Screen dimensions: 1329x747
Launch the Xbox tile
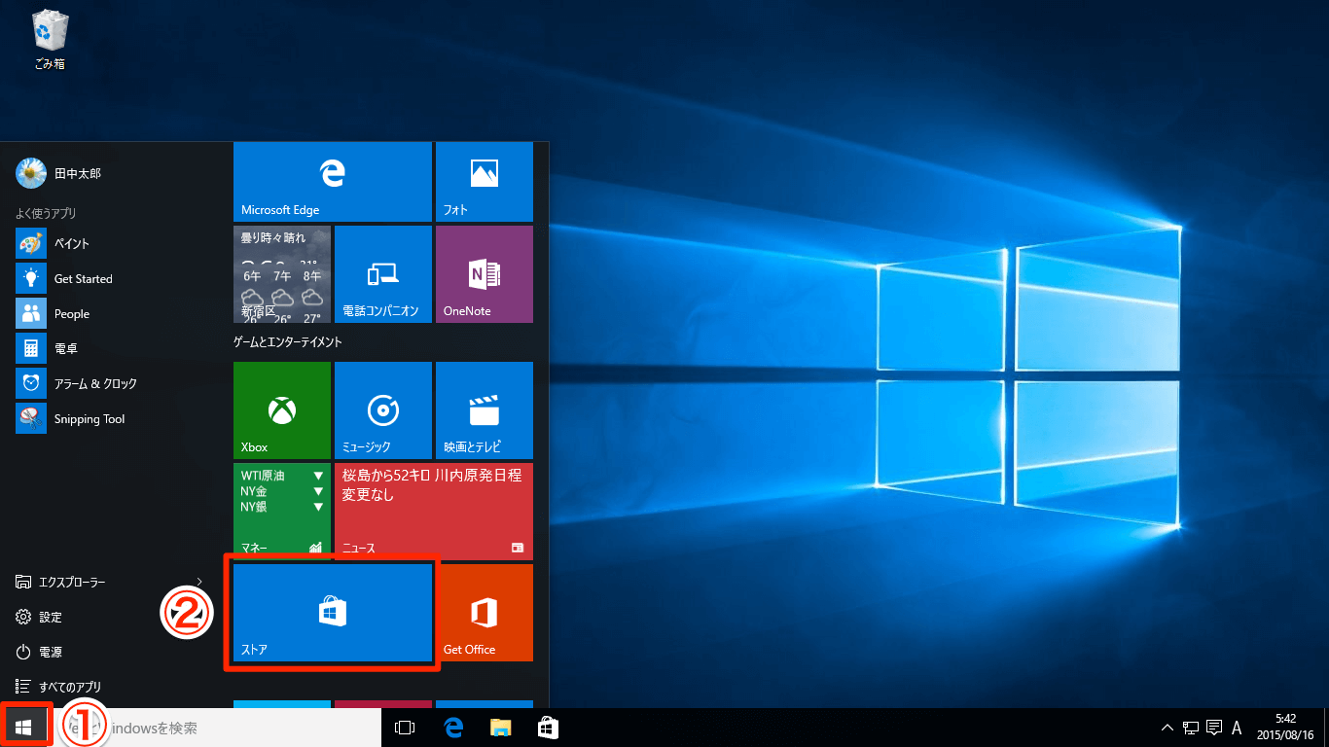[x=282, y=410]
